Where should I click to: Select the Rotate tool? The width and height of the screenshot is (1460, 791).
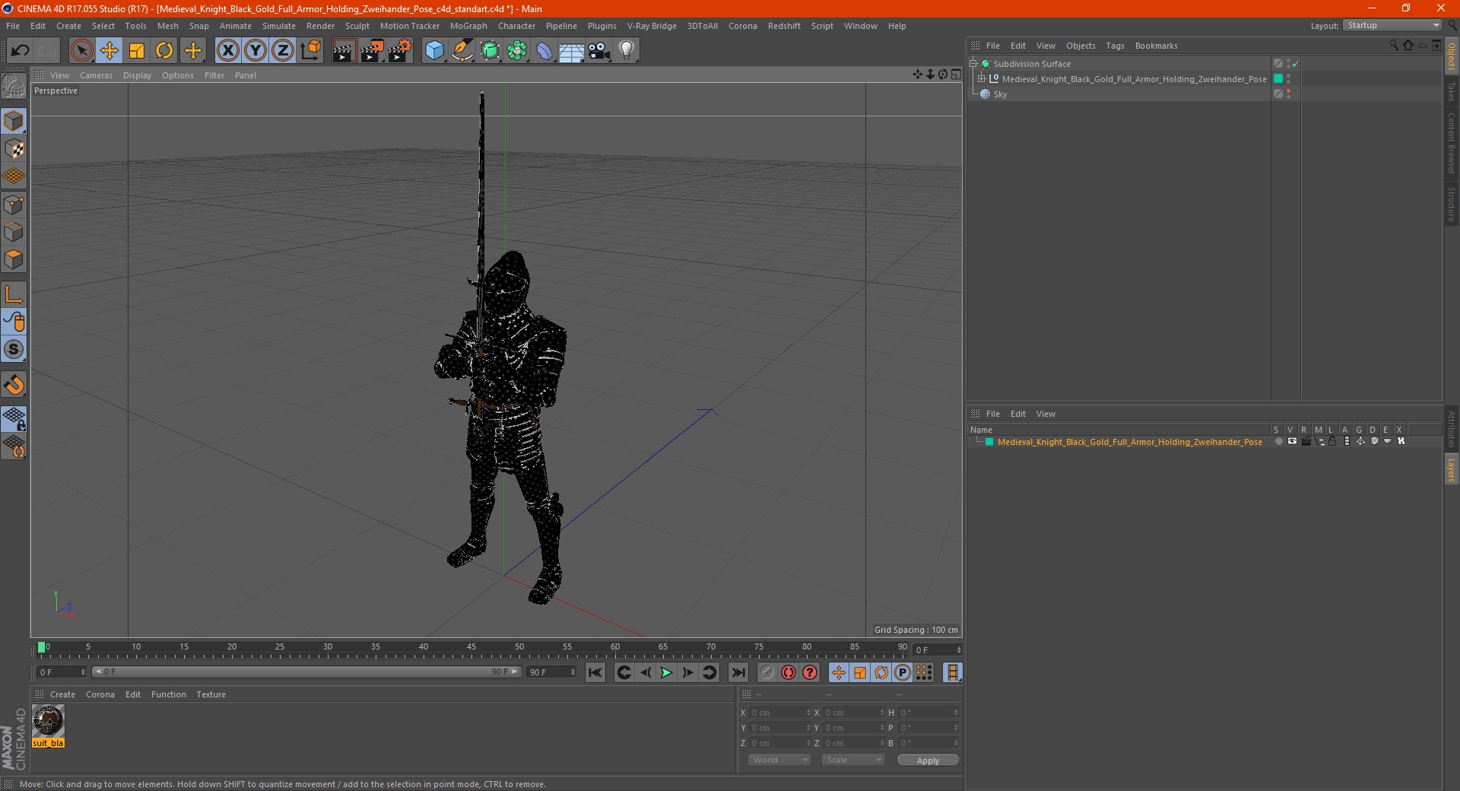(164, 51)
